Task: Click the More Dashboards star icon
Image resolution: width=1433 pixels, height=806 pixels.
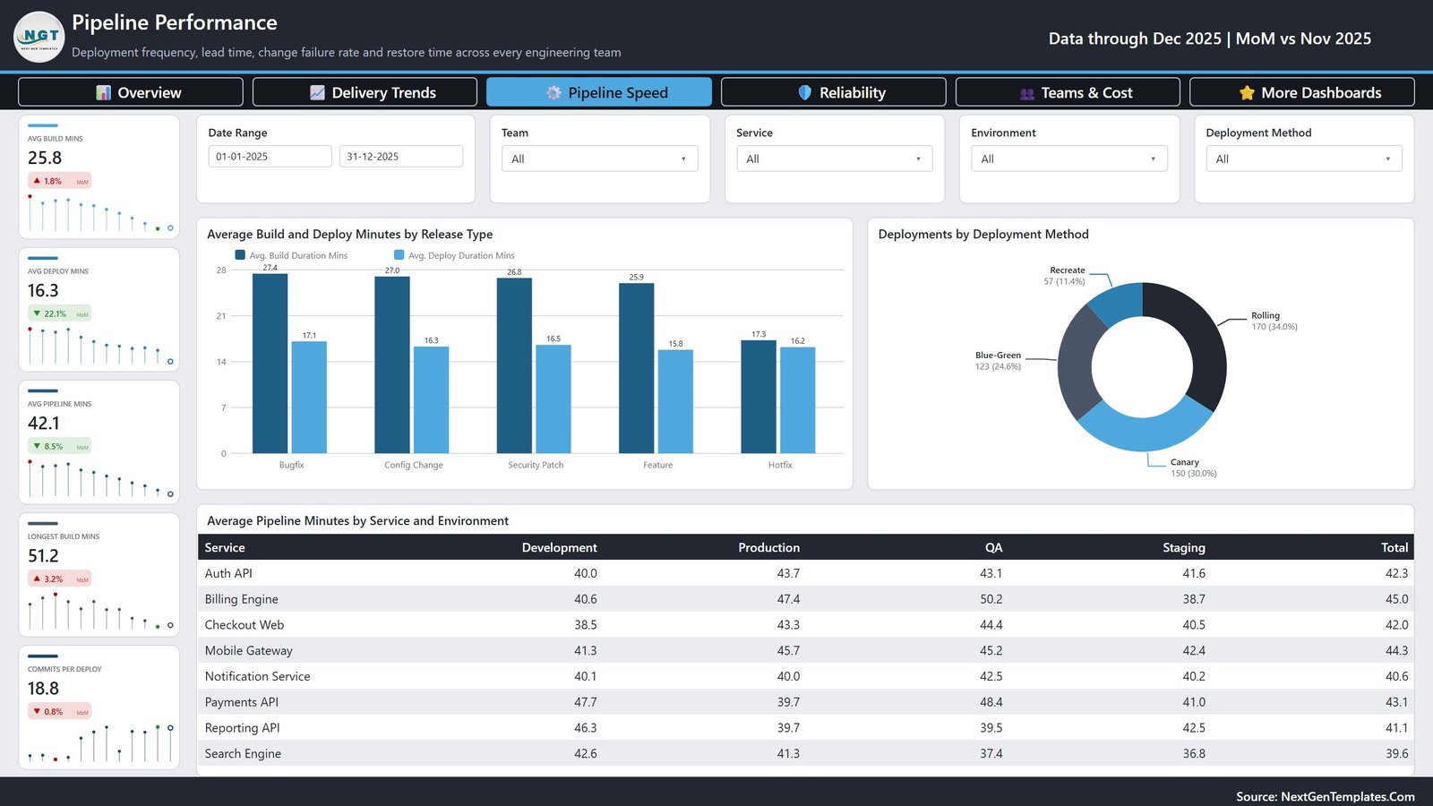Action: [1247, 92]
